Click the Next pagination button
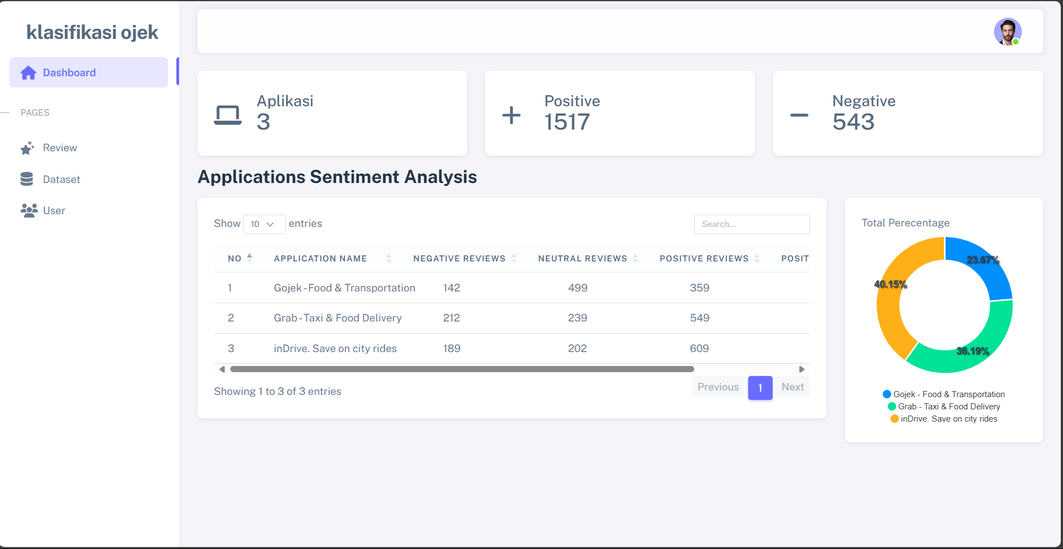The image size is (1063, 549). (x=792, y=387)
